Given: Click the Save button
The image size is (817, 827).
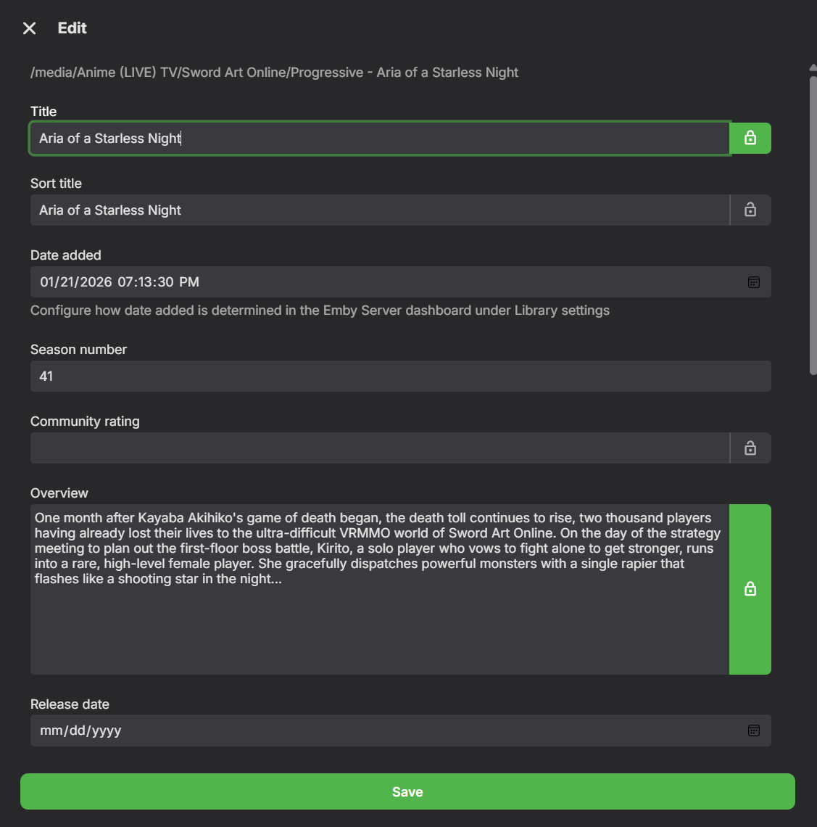Looking at the screenshot, I should 407,791.
